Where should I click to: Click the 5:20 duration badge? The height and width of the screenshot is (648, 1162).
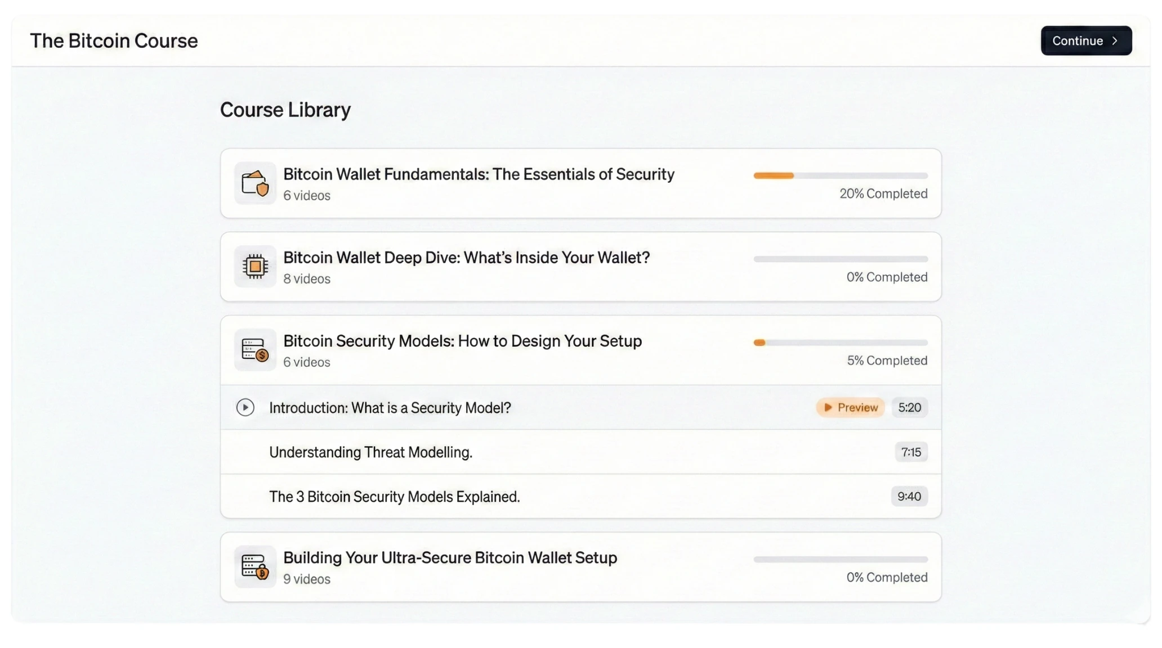click(x=910, y=407)
